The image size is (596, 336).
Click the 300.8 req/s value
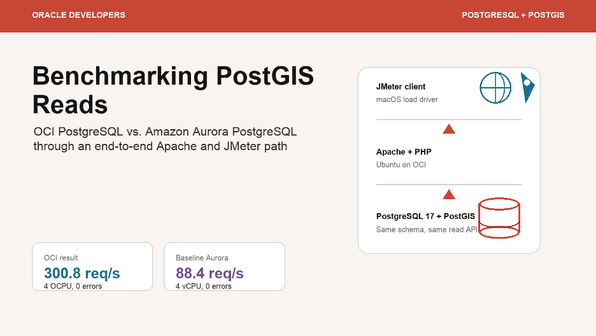click(x=82, y=273)
